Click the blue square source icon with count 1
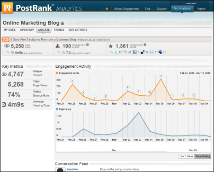 134,52
